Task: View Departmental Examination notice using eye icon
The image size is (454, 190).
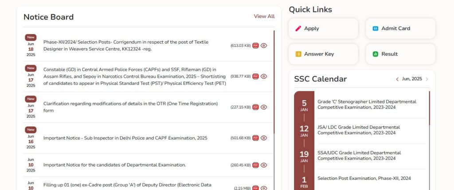Action: (x=264, y=165)
